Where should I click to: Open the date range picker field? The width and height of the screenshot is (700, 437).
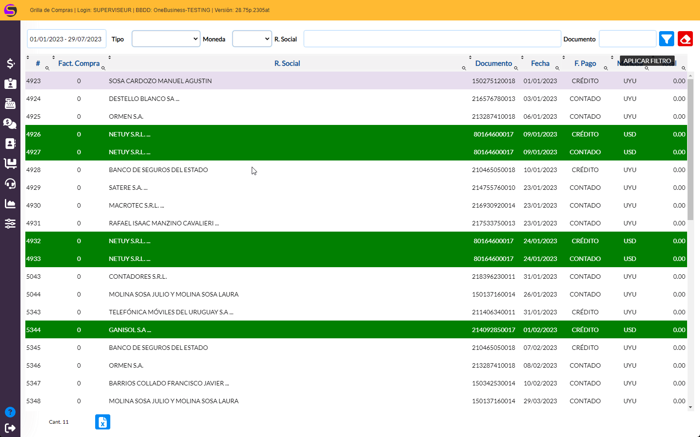coord(66,39)
